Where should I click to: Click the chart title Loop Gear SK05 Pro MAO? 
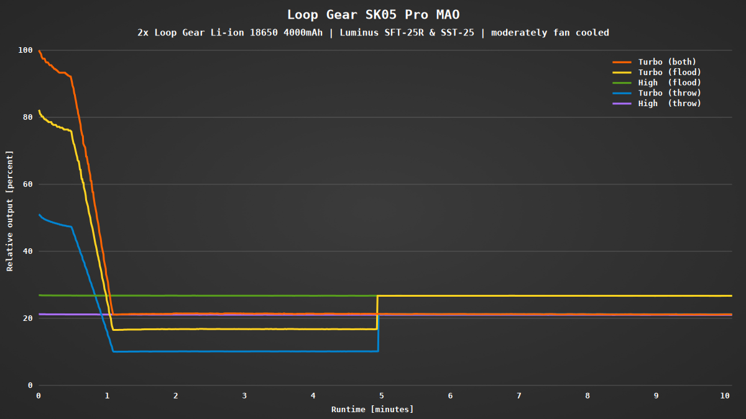(x=373, y=14)
